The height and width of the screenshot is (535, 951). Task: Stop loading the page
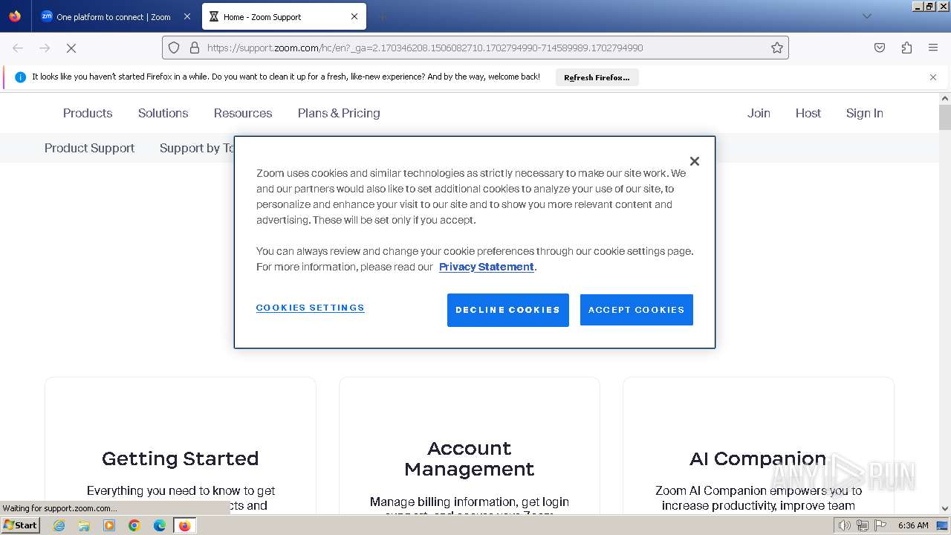click(71, 48)
